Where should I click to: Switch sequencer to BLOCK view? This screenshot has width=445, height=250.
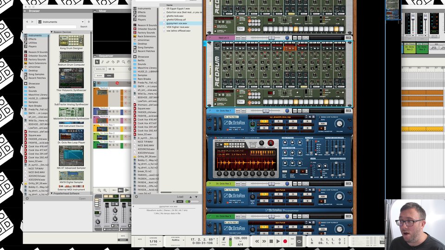(x=99, y=75)
